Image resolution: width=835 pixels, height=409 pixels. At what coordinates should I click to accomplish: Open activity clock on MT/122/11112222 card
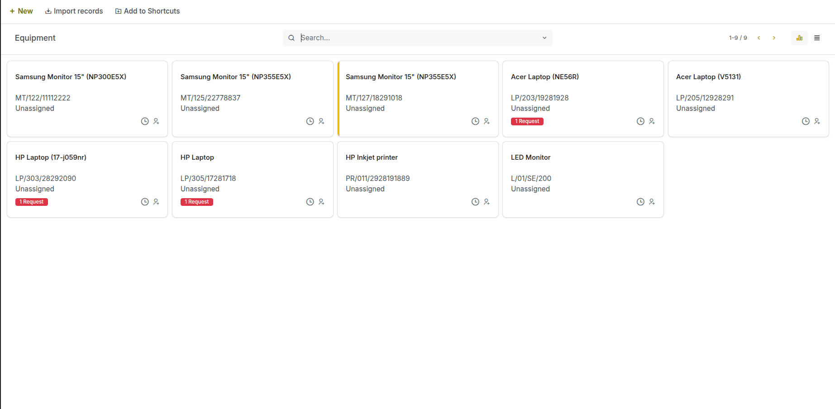(145, 121)
